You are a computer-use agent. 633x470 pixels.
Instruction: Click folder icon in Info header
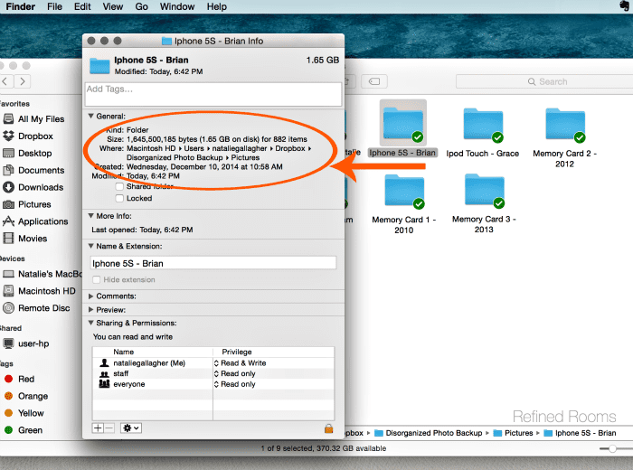point(99,65)
